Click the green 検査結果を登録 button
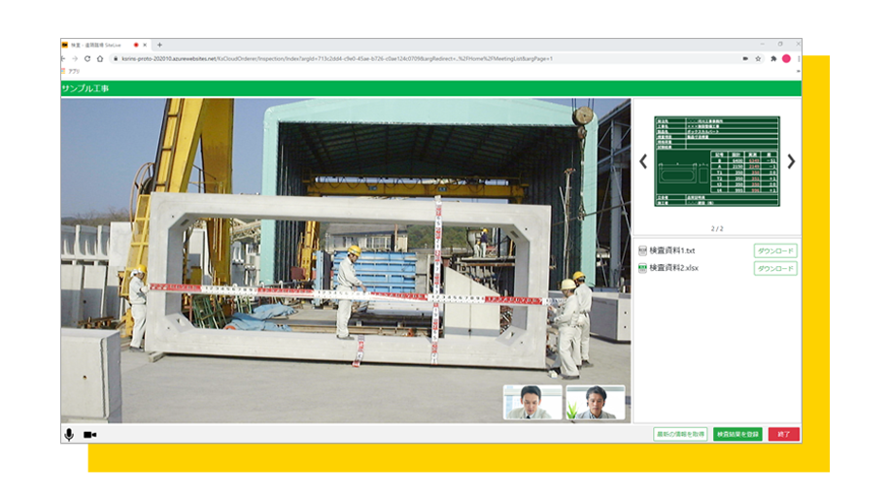The width and height of the screenshot is (890, 500). click(737, 434)
